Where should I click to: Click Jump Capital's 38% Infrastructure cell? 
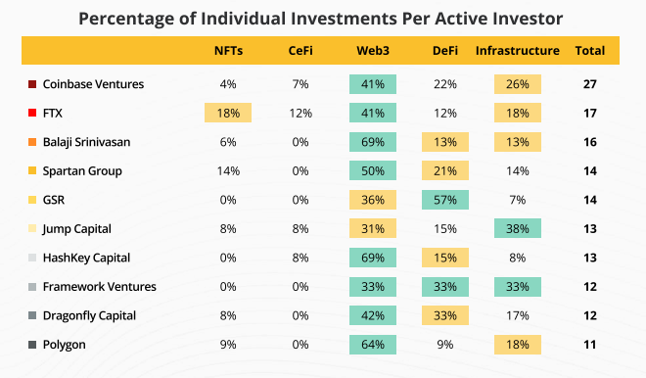(518, 228)
